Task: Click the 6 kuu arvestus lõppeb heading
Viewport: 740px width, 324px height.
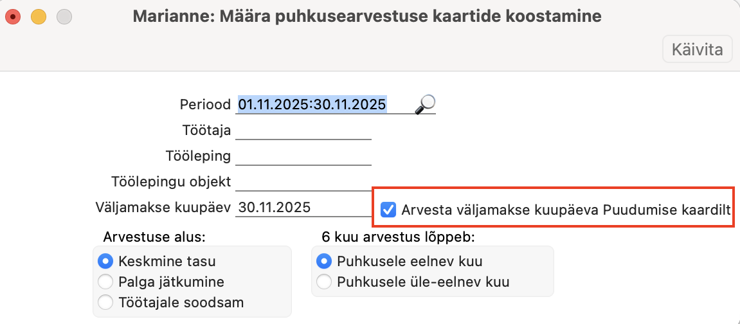Action: 397,237
